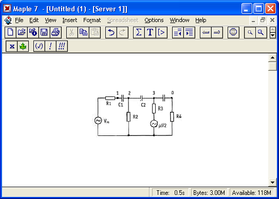The width and height of the screenshot is (279, 199).
Task: Open an existing worksheet via the folder icon
Action: [22, 32]
